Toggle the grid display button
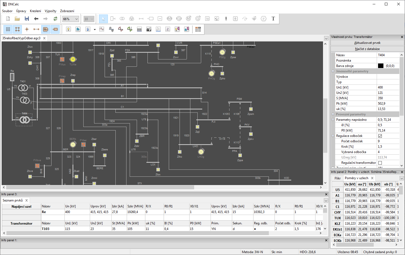 [x=8, y=29]
